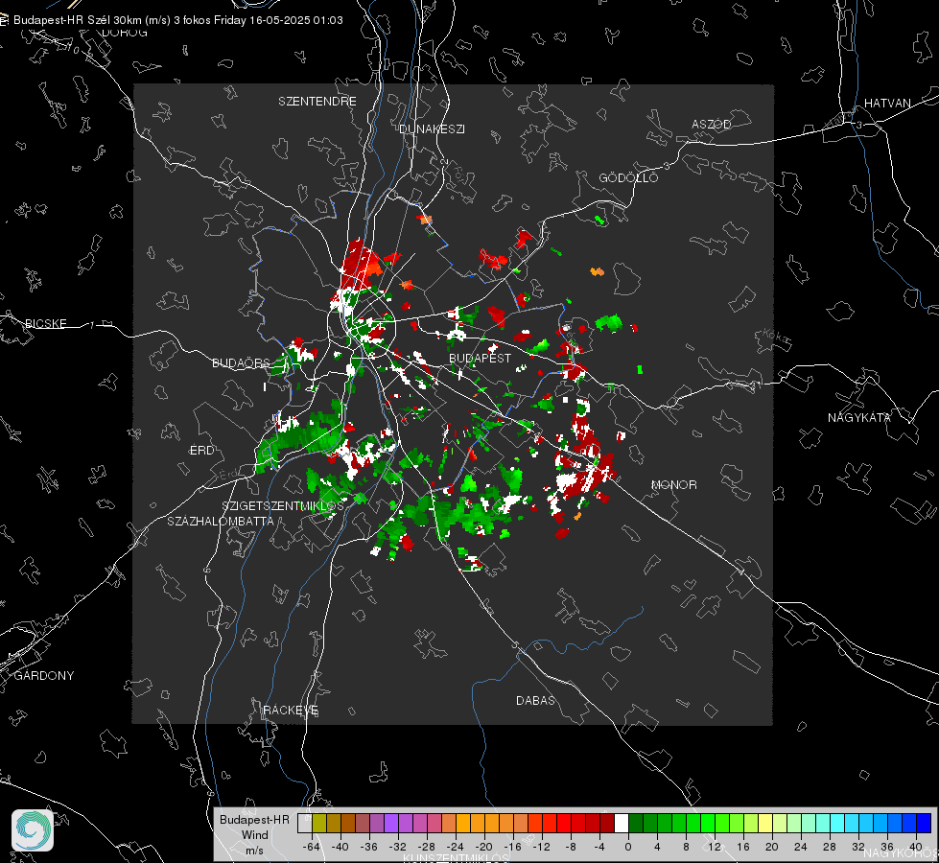
Task: Click the RÁCKEVE map label
Action: tap(291, 710)
